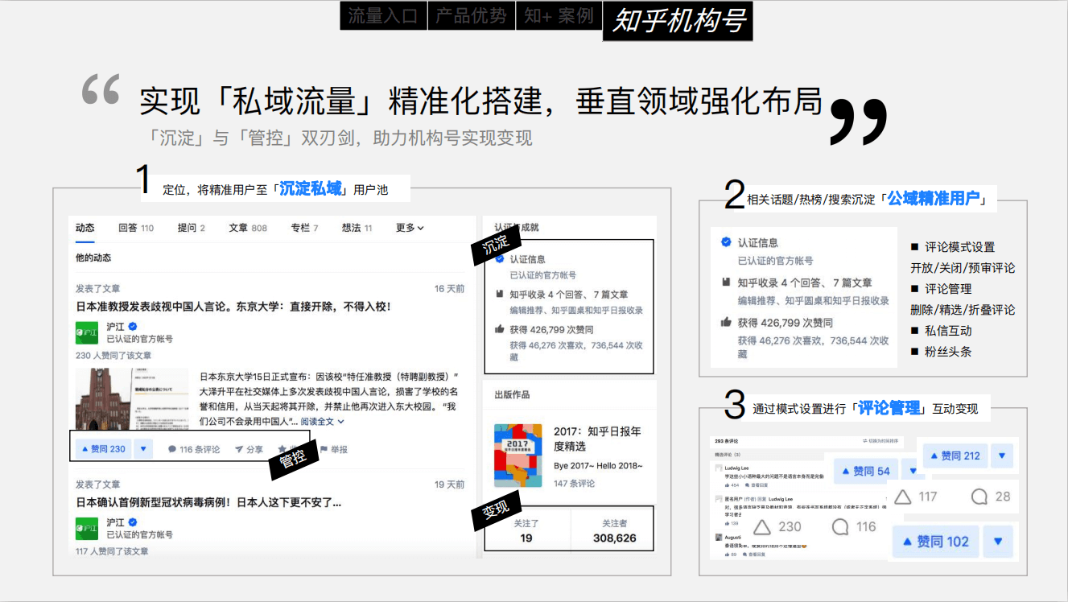Click the verified badge beside first 沪江 name

133,327
